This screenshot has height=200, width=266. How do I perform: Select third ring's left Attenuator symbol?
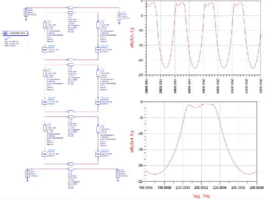point(45,154)
